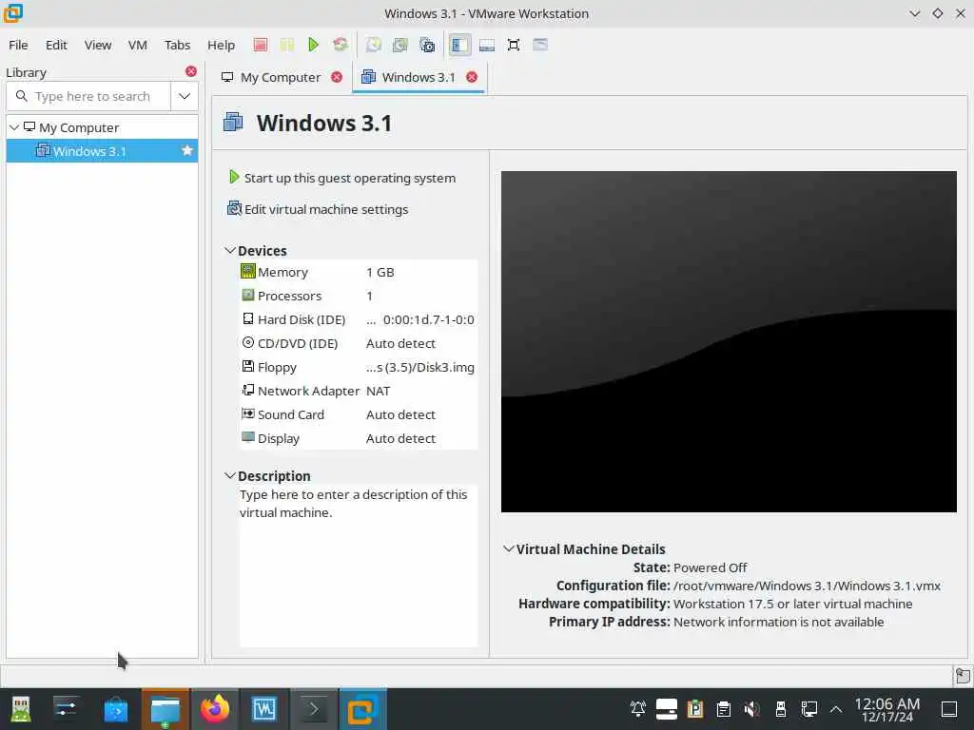Click the VM screen preview thumbnail
Screen dimensions: 974x730
coord(729,341)
